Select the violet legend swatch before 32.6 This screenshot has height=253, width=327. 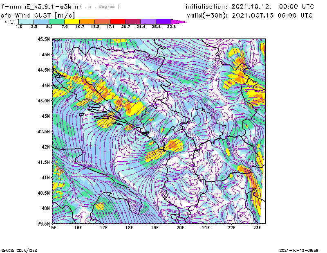tap(163, 22)
